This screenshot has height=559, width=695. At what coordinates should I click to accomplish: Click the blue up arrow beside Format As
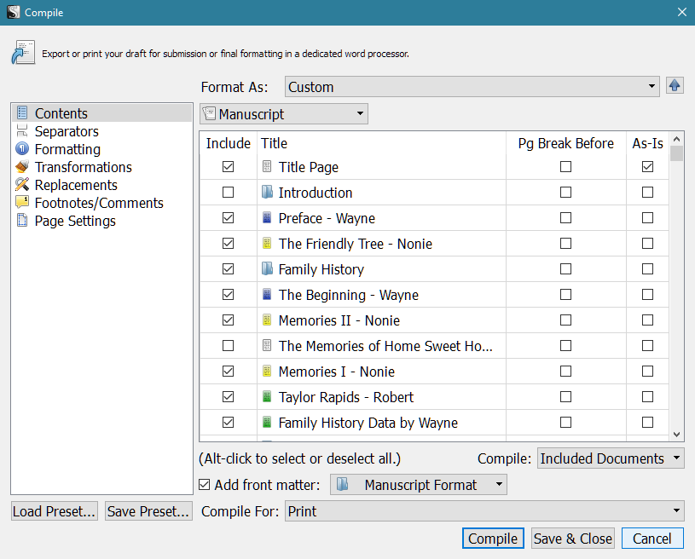675,86
